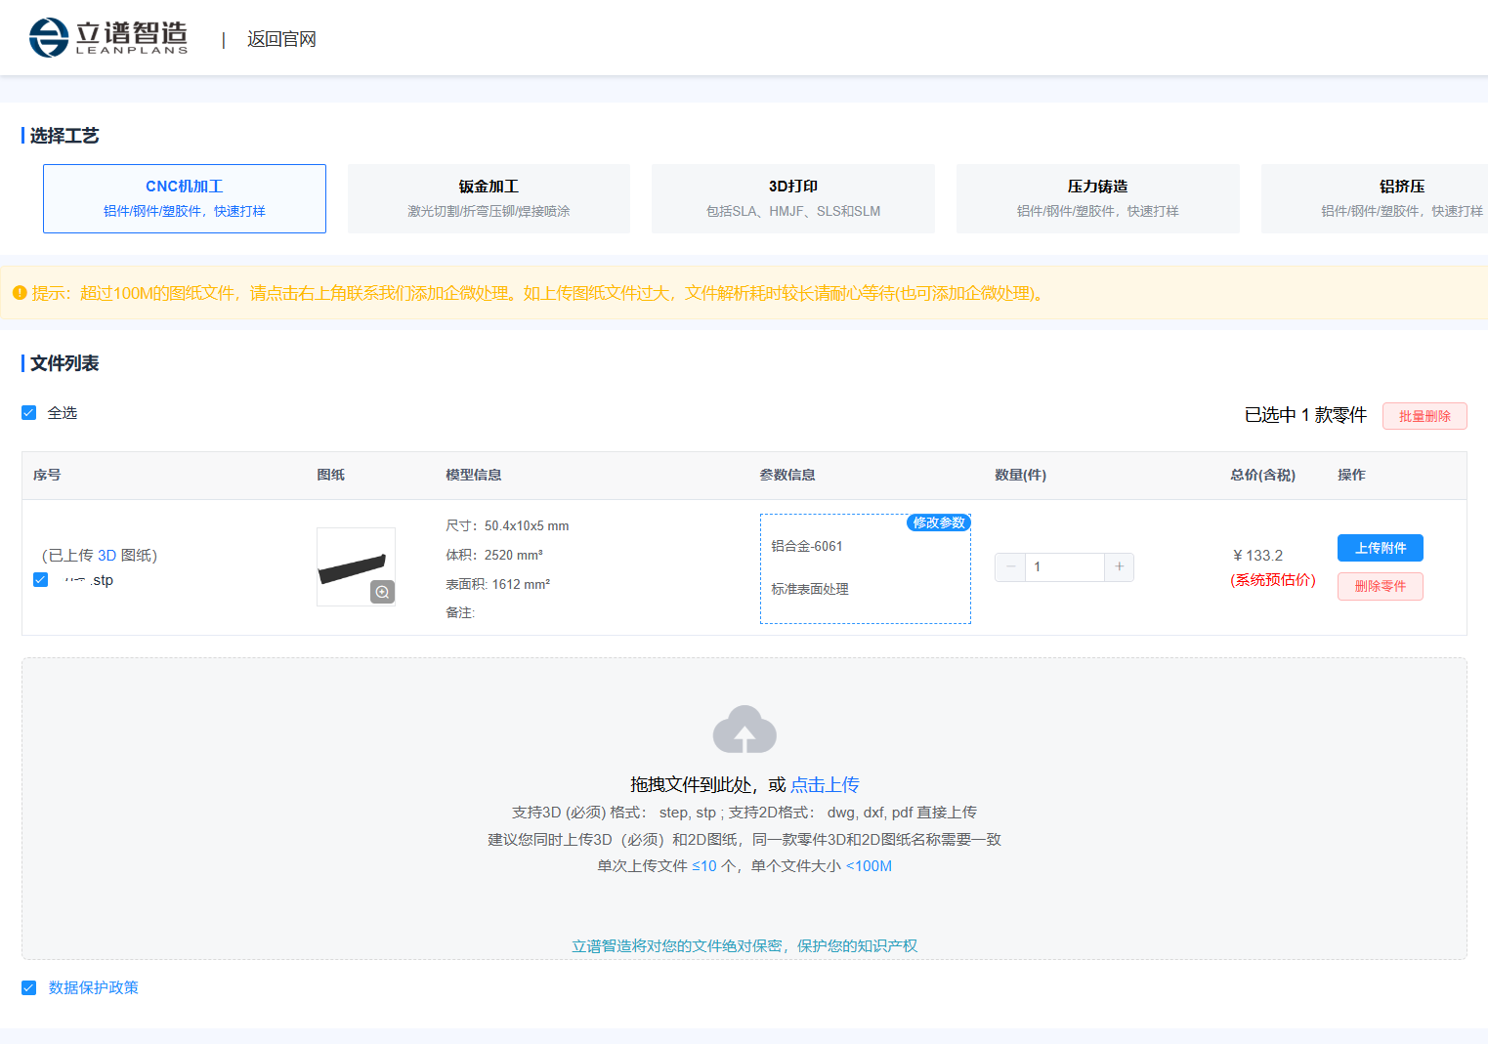Click the quantity input field
The height and width of the screenshot is (1044, 1488).
click(1065, 567)
